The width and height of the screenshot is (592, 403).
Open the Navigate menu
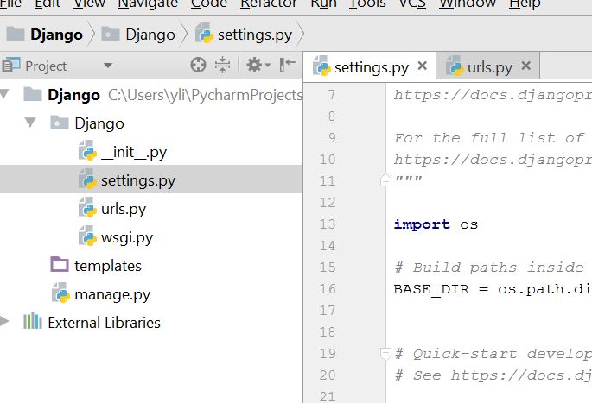148,3
